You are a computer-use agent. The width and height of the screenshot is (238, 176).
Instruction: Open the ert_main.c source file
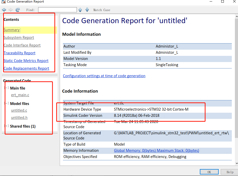[x=20, y=95]
